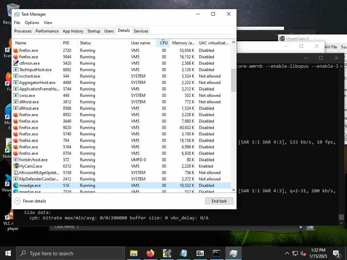Click the 40,632 K memory value
This screenshot has width=347, height=260.
187,128
